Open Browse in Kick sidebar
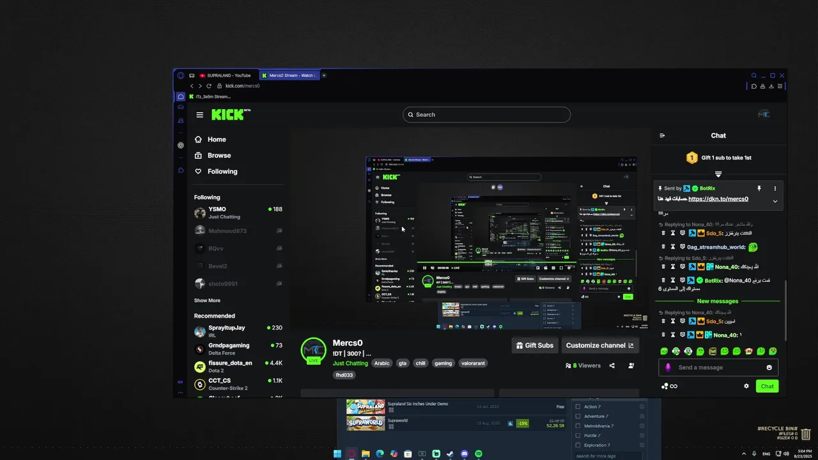Image resolution: width=818 pixels, height=460 pixels. click(213, 155)
